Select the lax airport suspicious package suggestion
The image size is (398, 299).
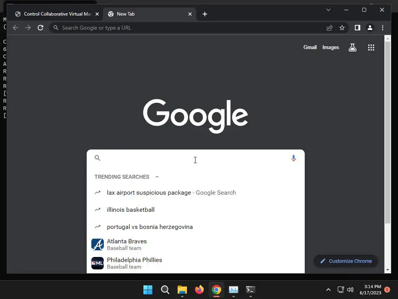[x=196, y=193]
